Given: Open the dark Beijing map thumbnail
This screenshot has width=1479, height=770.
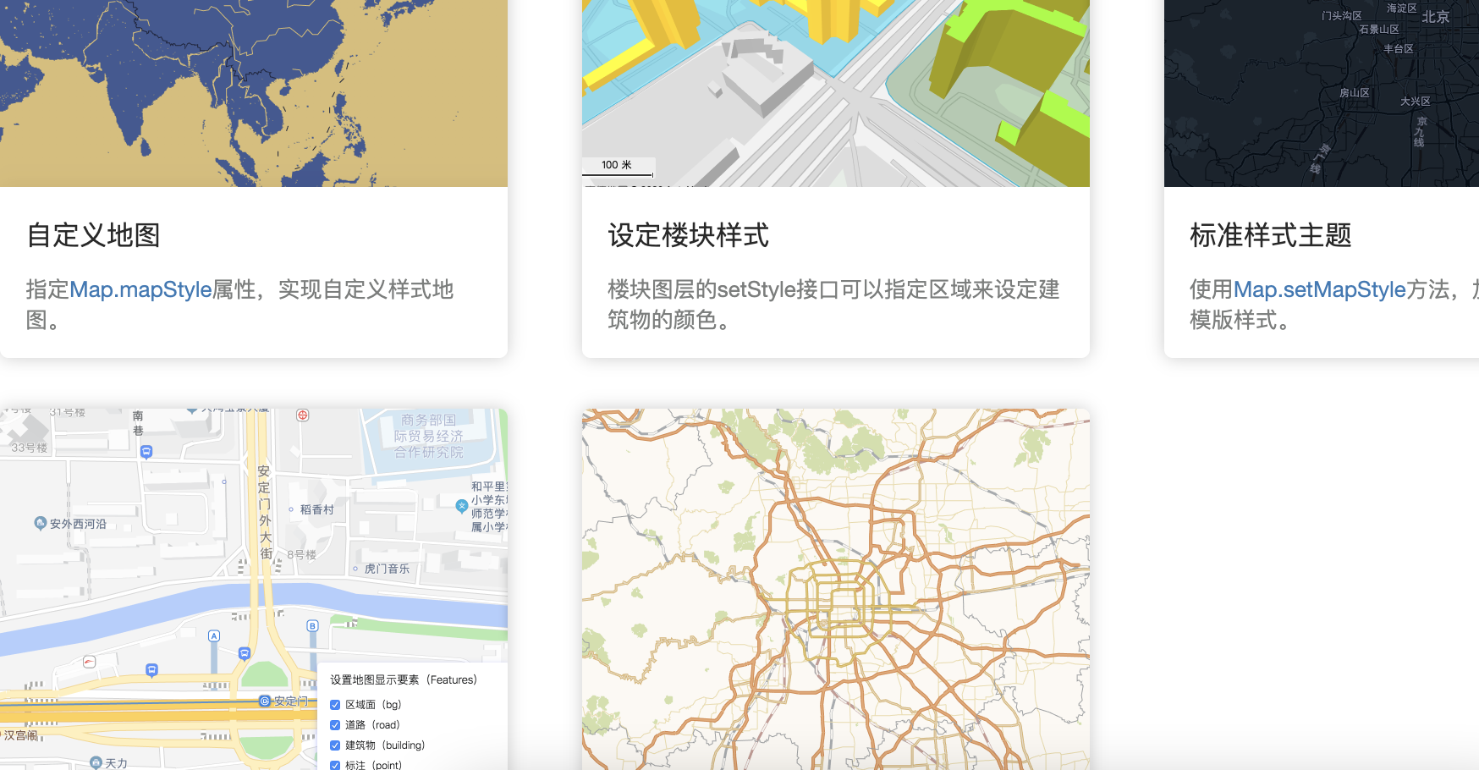Looking at the screenshot, I should pyautogui.click(x=1322, y=93).
